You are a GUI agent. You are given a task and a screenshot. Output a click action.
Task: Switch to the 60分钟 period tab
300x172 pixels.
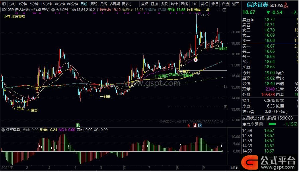(73, 4)
